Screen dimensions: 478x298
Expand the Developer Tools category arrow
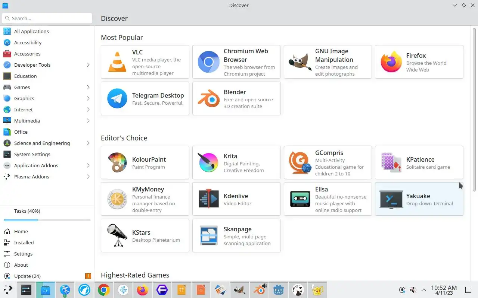[x=88, y=65]
